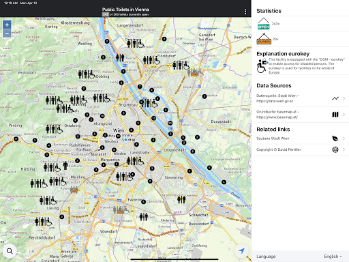This screenshot has height=262, width=349.
Task: Center map on my location arrow
Action: point(241,251)
